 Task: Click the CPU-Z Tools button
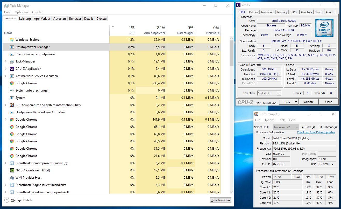click(287, 102)
